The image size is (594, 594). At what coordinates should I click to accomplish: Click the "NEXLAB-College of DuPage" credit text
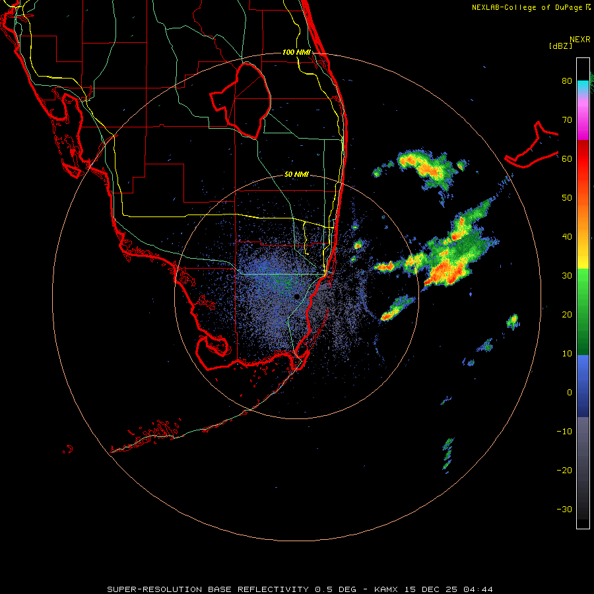(527, 7)
